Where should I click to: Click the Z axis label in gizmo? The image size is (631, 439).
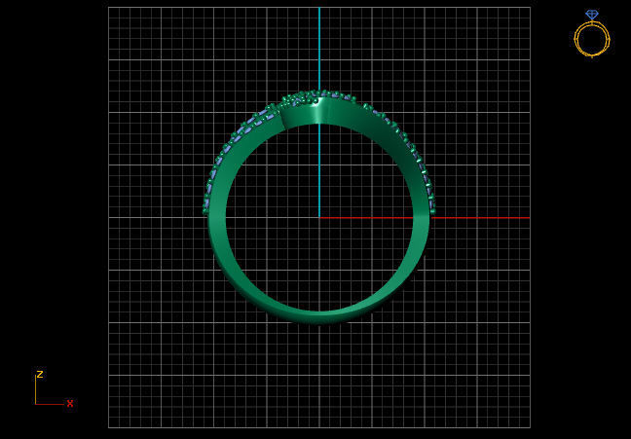pyautogui.click(x=40, y=374)
